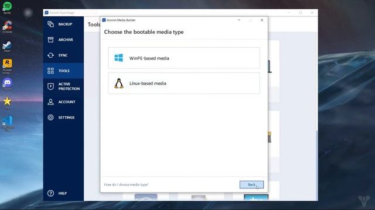Image resolution: width=375 pixels, height=210 pixels.
Task: Open the blue desktop shortcut below the star
Action: (x=8, y=123)
